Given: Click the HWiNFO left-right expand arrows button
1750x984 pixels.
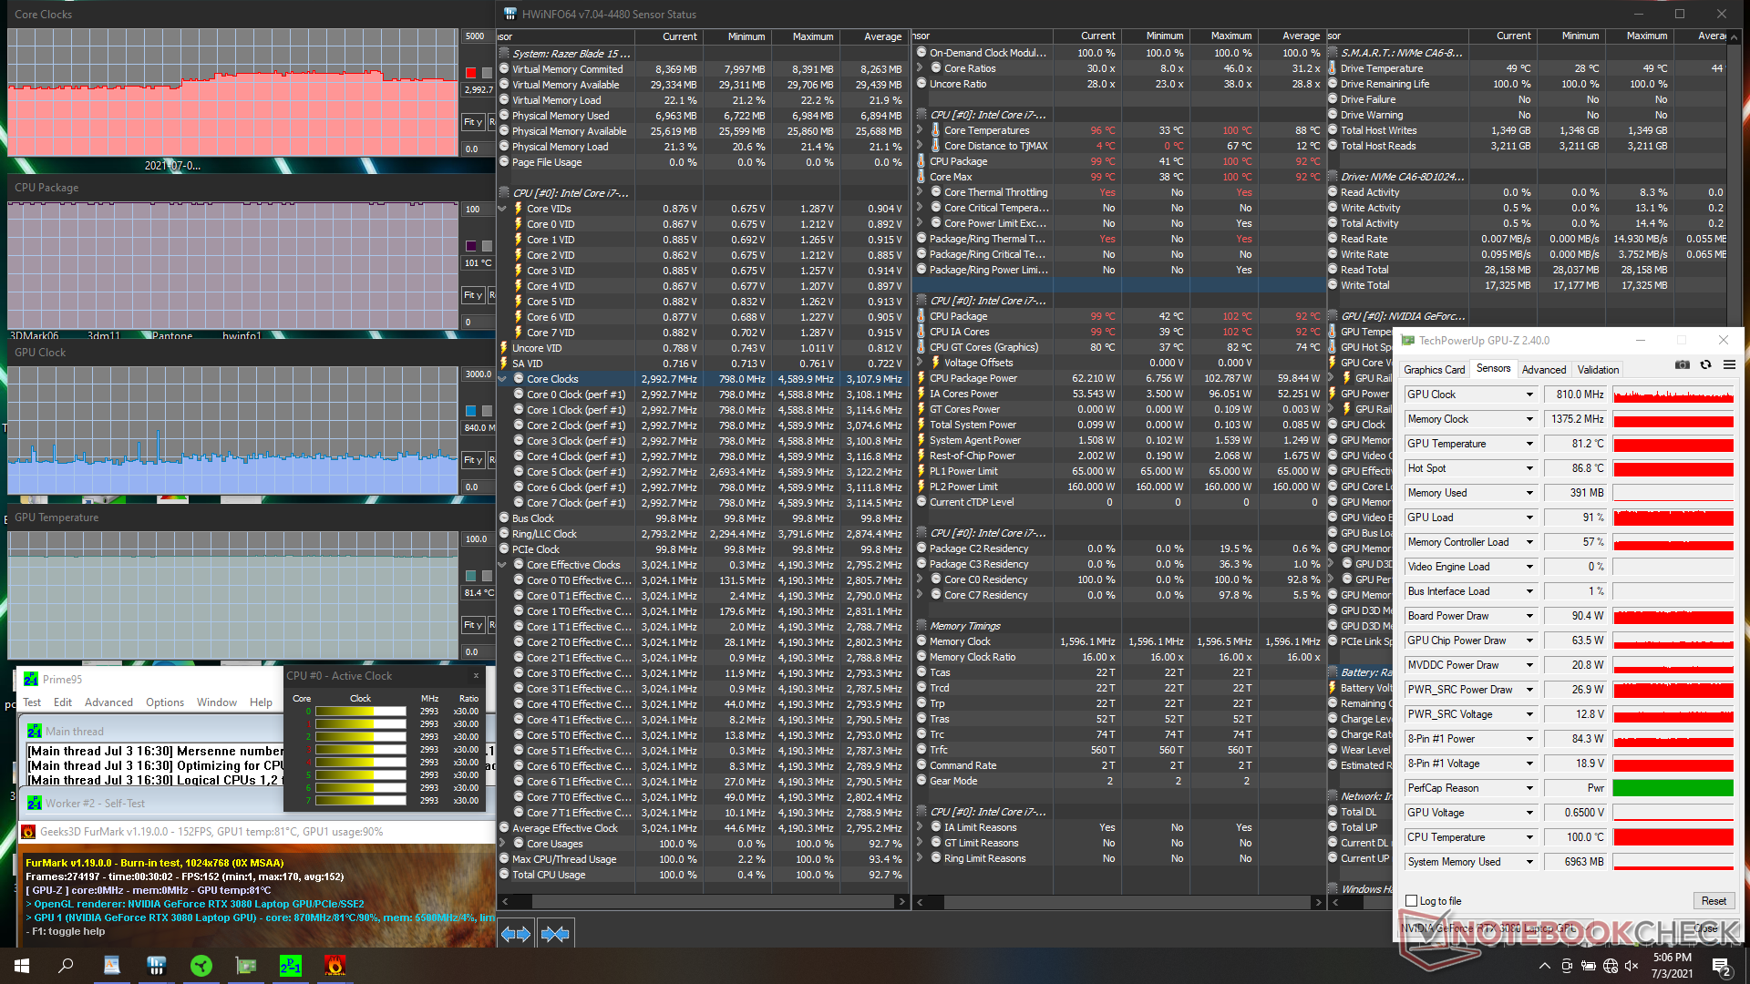Looking at the screenshot, I should point(516,934).
